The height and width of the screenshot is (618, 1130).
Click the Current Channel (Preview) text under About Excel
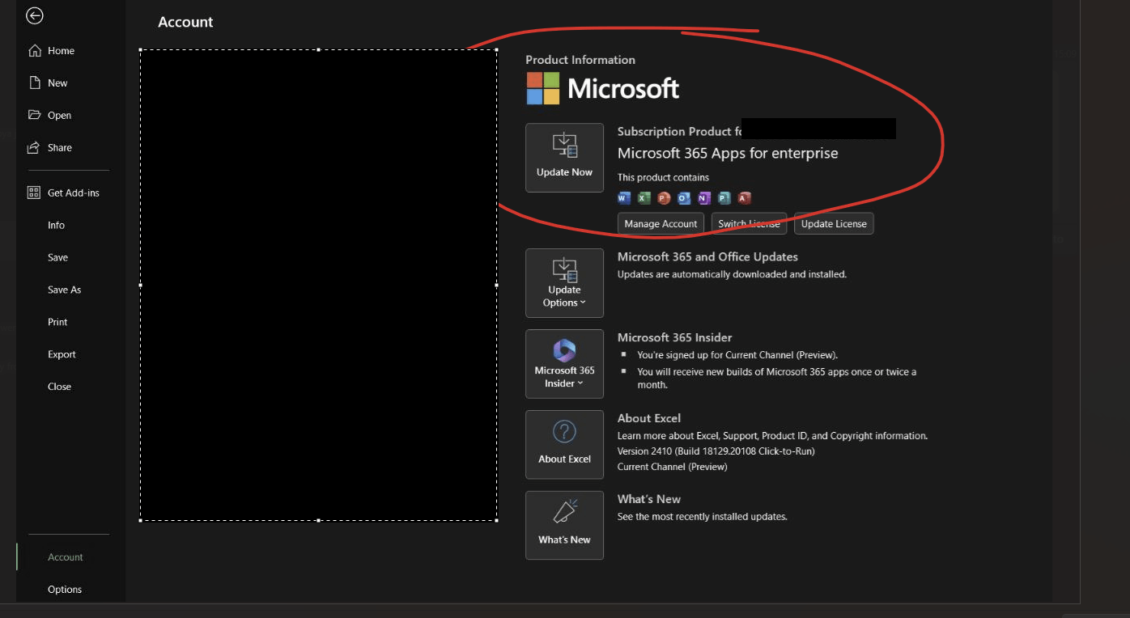click(x=672, y=467)
